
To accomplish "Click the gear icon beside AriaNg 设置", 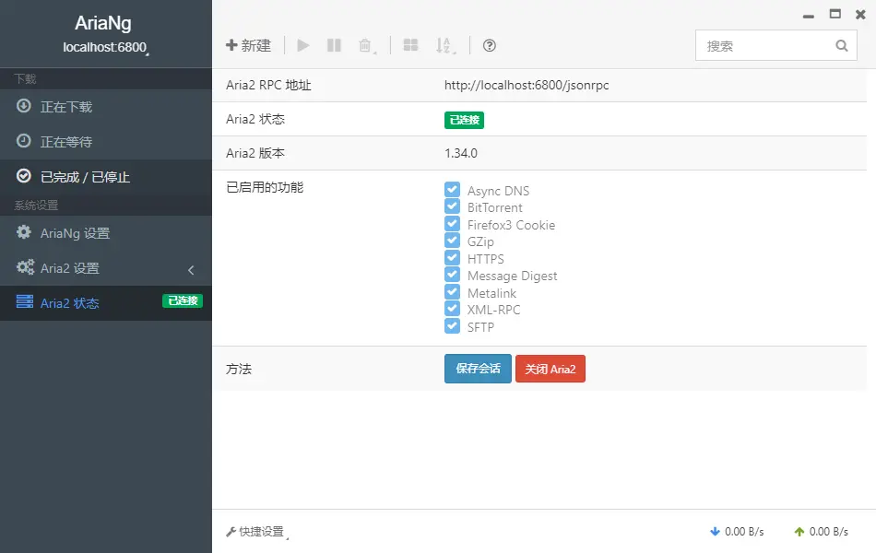I will click(x=23, y=232).
